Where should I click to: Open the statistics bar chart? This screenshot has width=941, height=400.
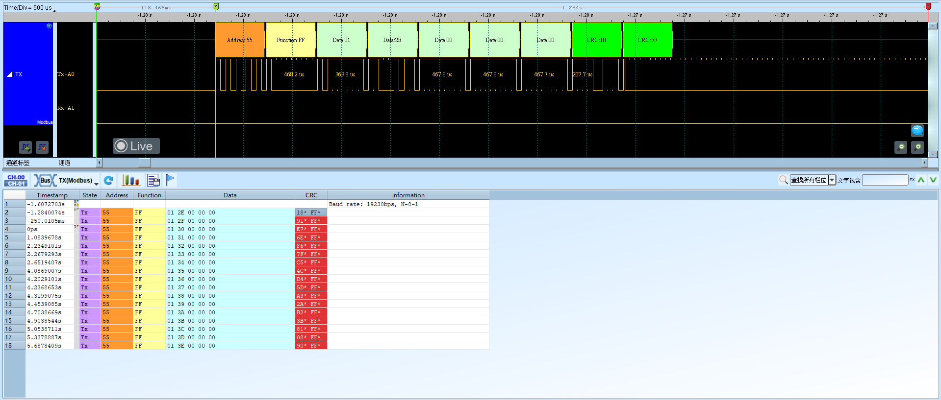click(x=131, y=180)
